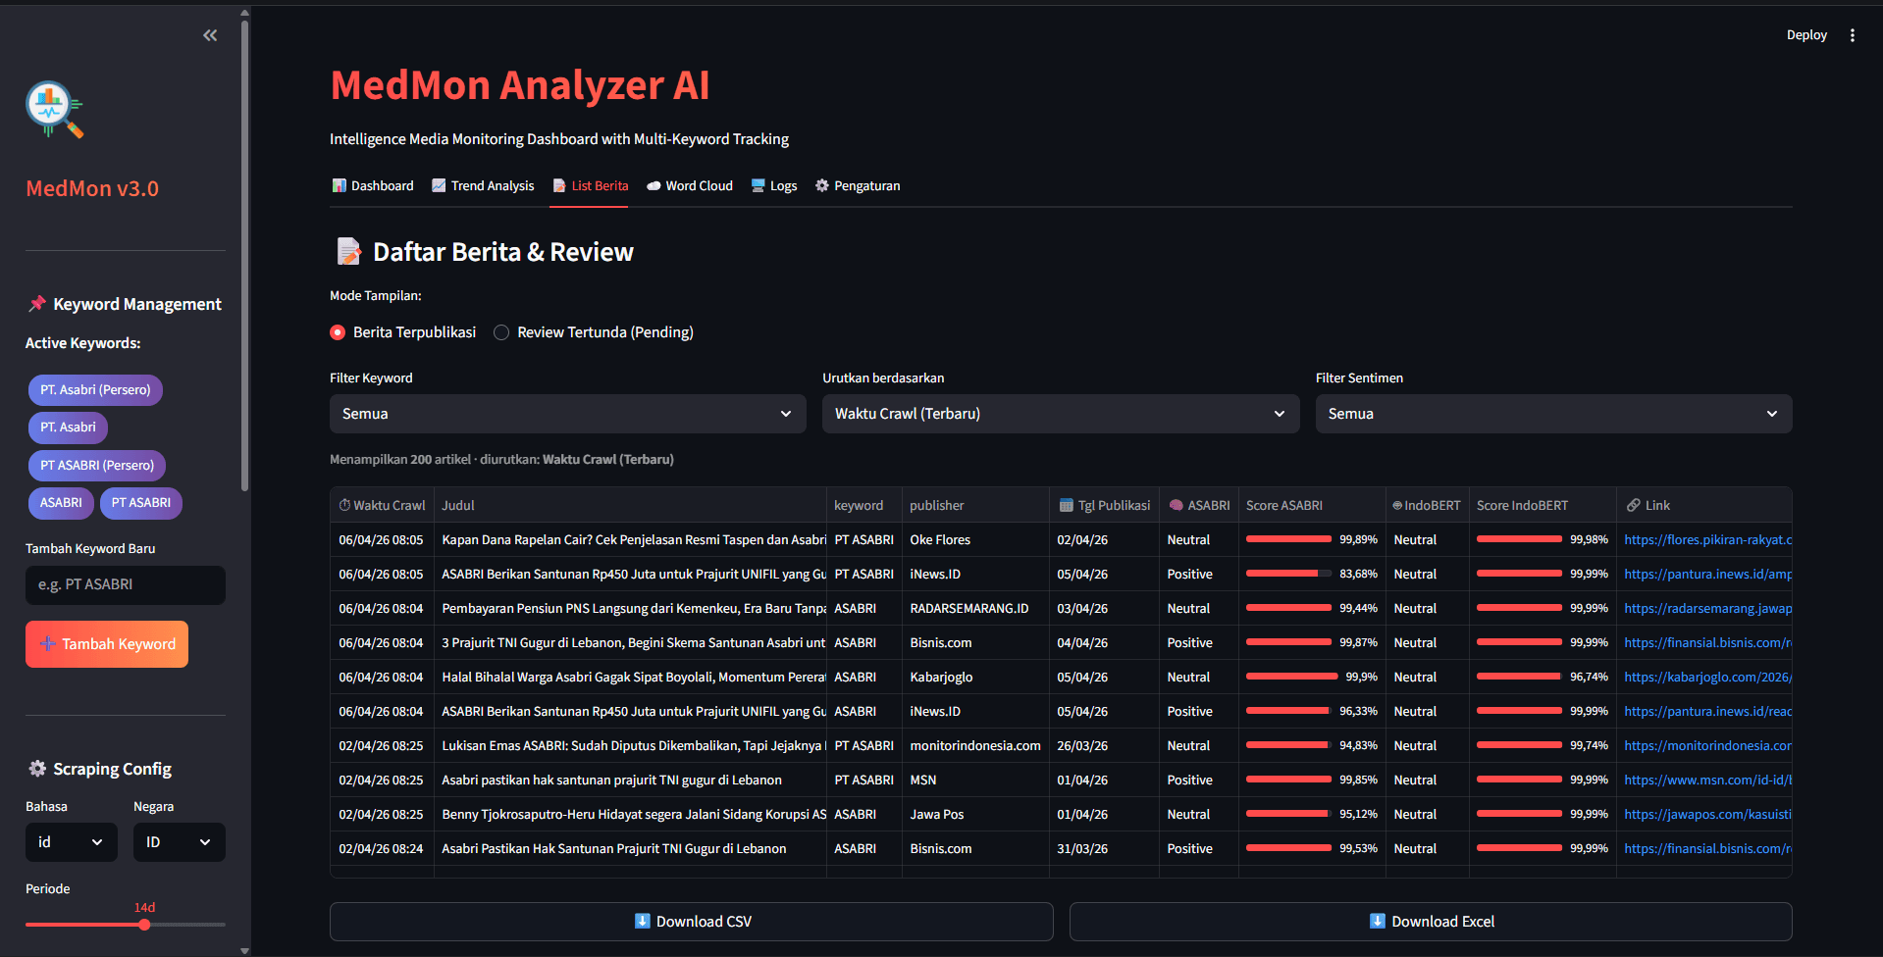Click the 'Kapan Dana Rapelan Cair?' article row
Viewport: 1883px width, 957px height.
tap(1061, 539)
